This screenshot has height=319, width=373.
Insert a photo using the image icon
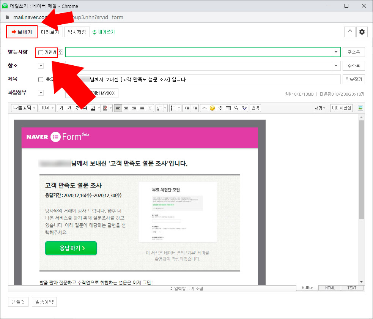360,108
